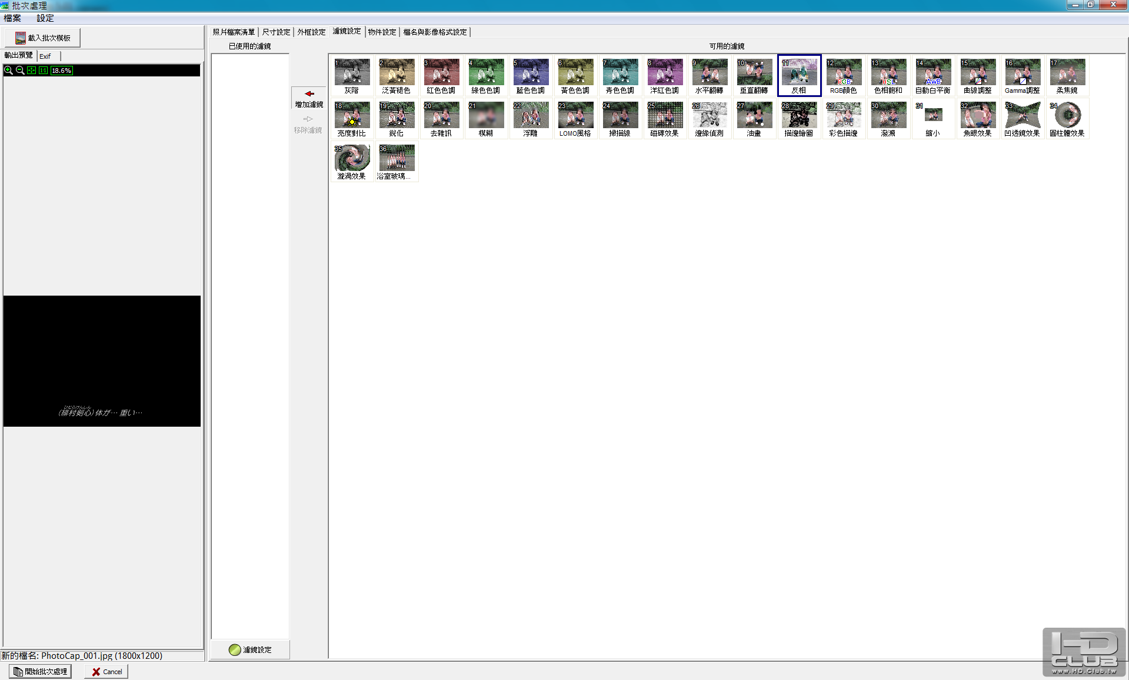
Task: Choose the Gamma調整 filter
Action: tap(1023, 76)
